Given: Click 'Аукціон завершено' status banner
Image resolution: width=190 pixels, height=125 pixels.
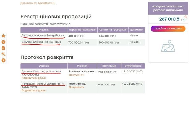Looking at the screenshot, I should coord(168,9).
